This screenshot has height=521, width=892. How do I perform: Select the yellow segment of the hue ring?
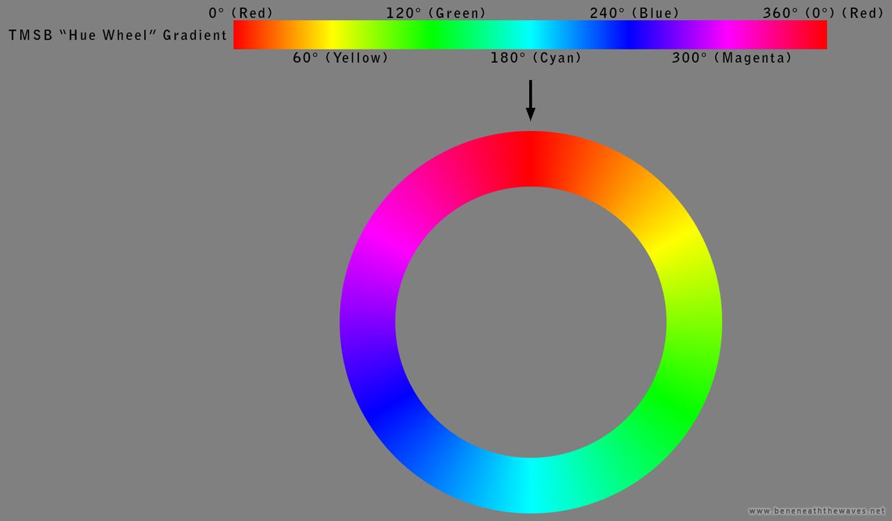coord(672,240)
